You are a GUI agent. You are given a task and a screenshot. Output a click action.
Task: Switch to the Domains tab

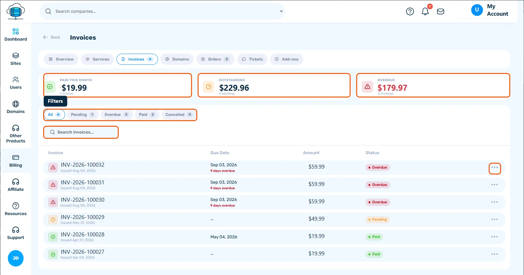177,59
